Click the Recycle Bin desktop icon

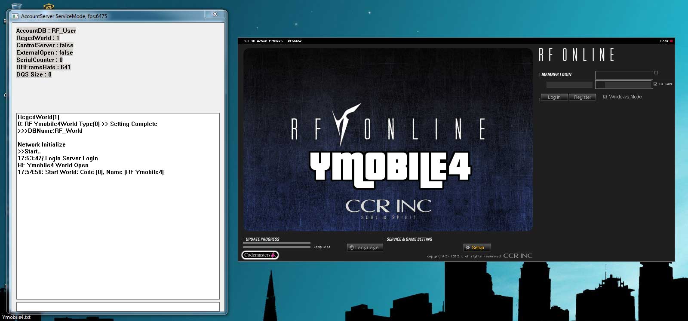coord(16,6)
